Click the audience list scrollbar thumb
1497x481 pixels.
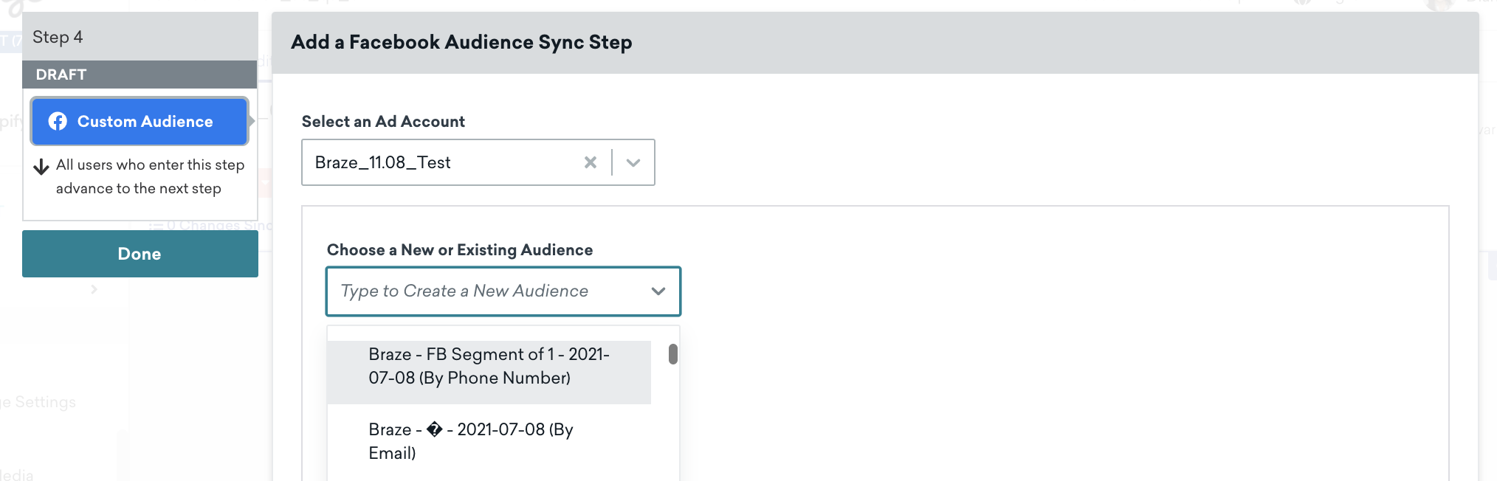673,354
